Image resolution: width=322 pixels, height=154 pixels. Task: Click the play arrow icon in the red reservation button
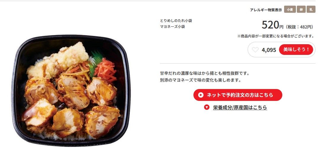tap(201, 95)
